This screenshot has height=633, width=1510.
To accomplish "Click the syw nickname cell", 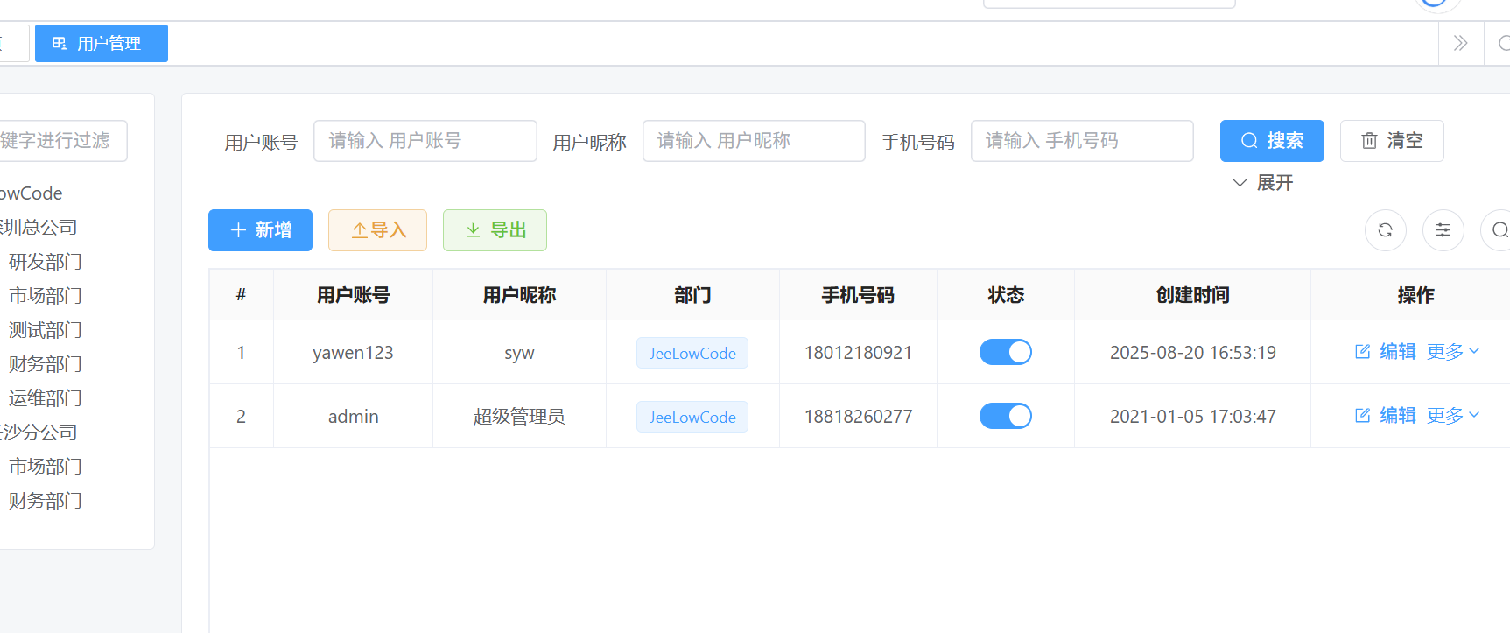I will 519,354.
